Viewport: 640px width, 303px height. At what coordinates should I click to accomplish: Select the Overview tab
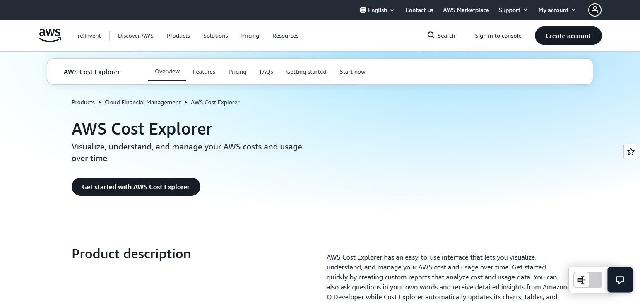click(x=167, y=71)
